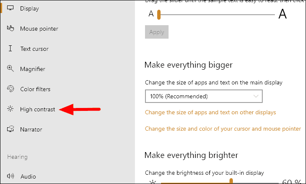The width and height of the screenshot is (306, 184).
Task: Select Mouse pointer in sidebar
Action: tap(39, 29)
